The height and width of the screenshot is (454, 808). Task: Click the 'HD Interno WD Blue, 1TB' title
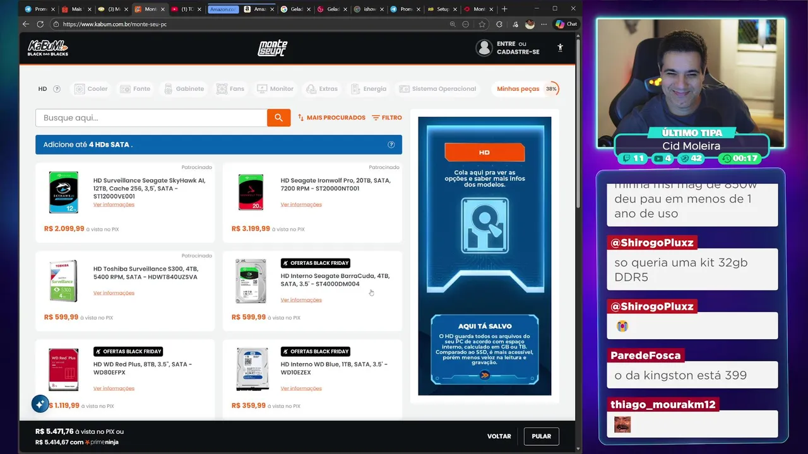(x=334, y=368)
